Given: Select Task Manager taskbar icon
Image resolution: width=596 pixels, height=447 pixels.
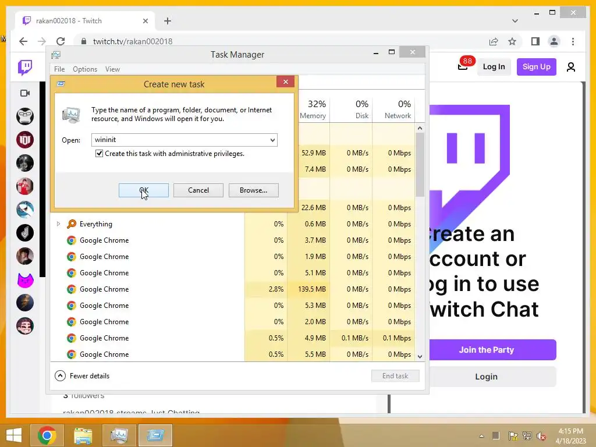Looking at the screenshot, I should (119, 435).
